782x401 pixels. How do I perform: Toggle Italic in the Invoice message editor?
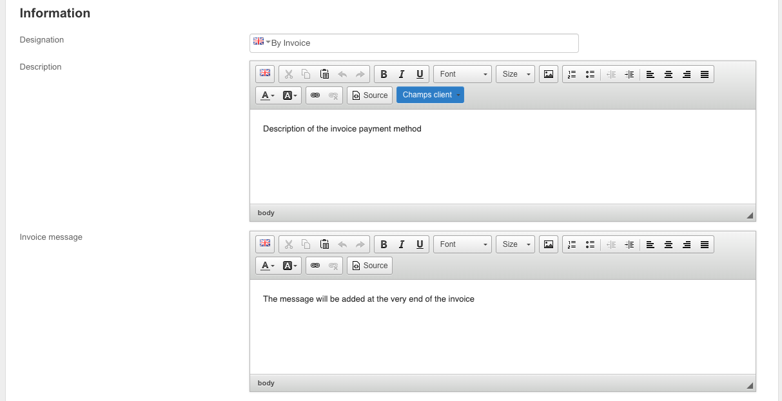[402, 244]
